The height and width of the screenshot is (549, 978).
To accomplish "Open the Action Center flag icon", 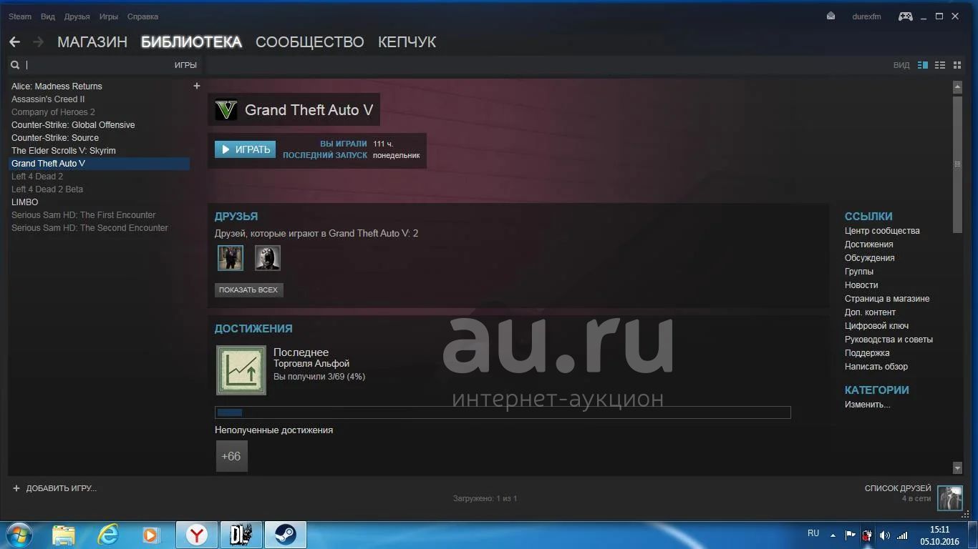I will (x=851, y=535).
